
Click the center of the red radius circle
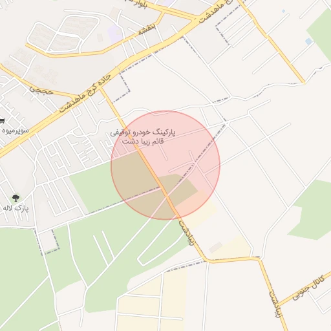click(x=165, y=165)
